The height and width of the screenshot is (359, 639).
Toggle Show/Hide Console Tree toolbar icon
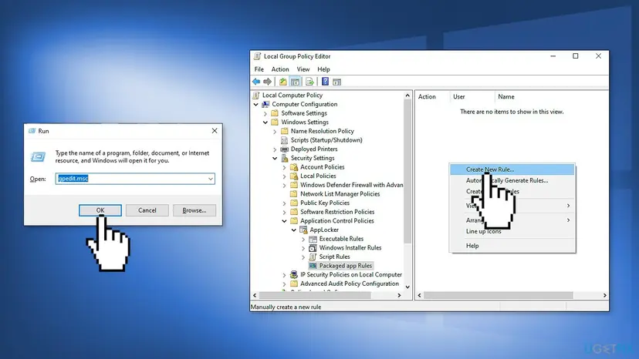click(x=295, y=82)
